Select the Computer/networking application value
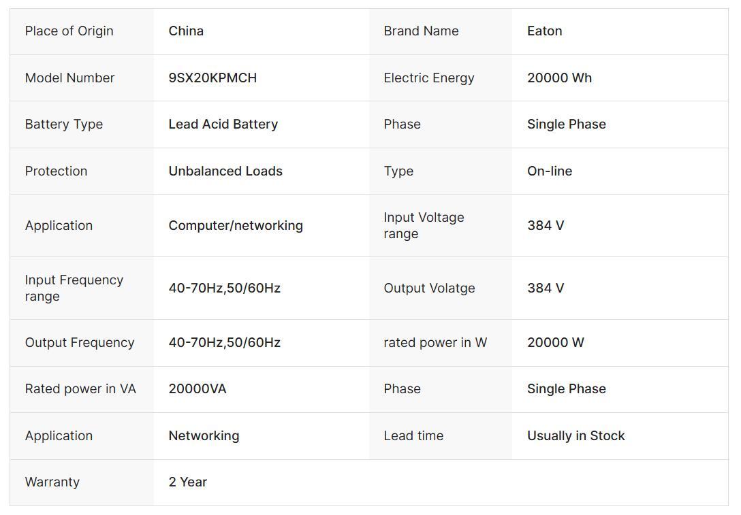Screen dimensions: 741x515 (236, 225)
